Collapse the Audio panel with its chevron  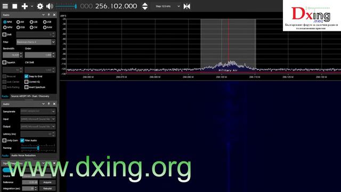point(43,104)
